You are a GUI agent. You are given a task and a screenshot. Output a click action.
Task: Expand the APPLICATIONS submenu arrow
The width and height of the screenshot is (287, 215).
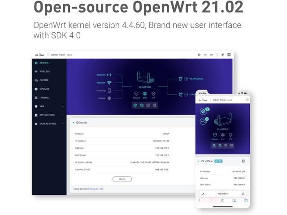[x=63, y=115]
